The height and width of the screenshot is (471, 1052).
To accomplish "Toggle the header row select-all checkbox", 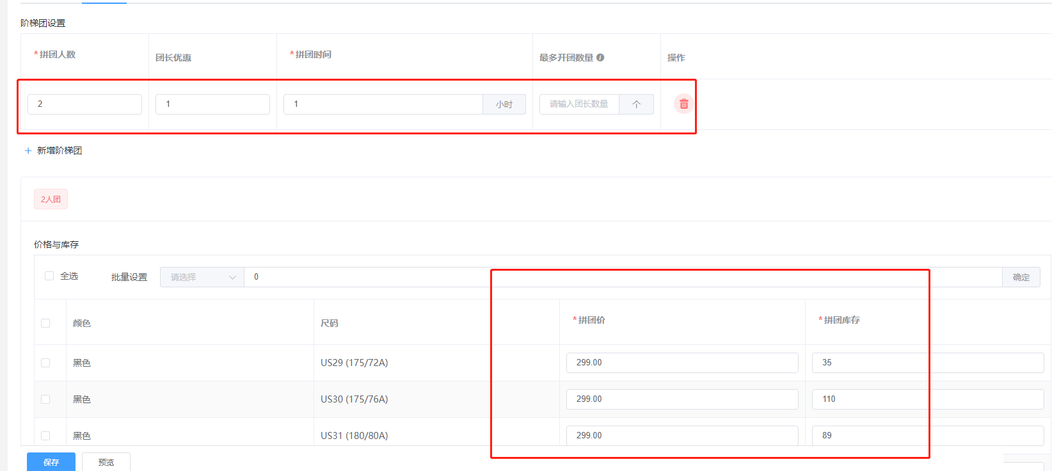I will click(45, 323).
